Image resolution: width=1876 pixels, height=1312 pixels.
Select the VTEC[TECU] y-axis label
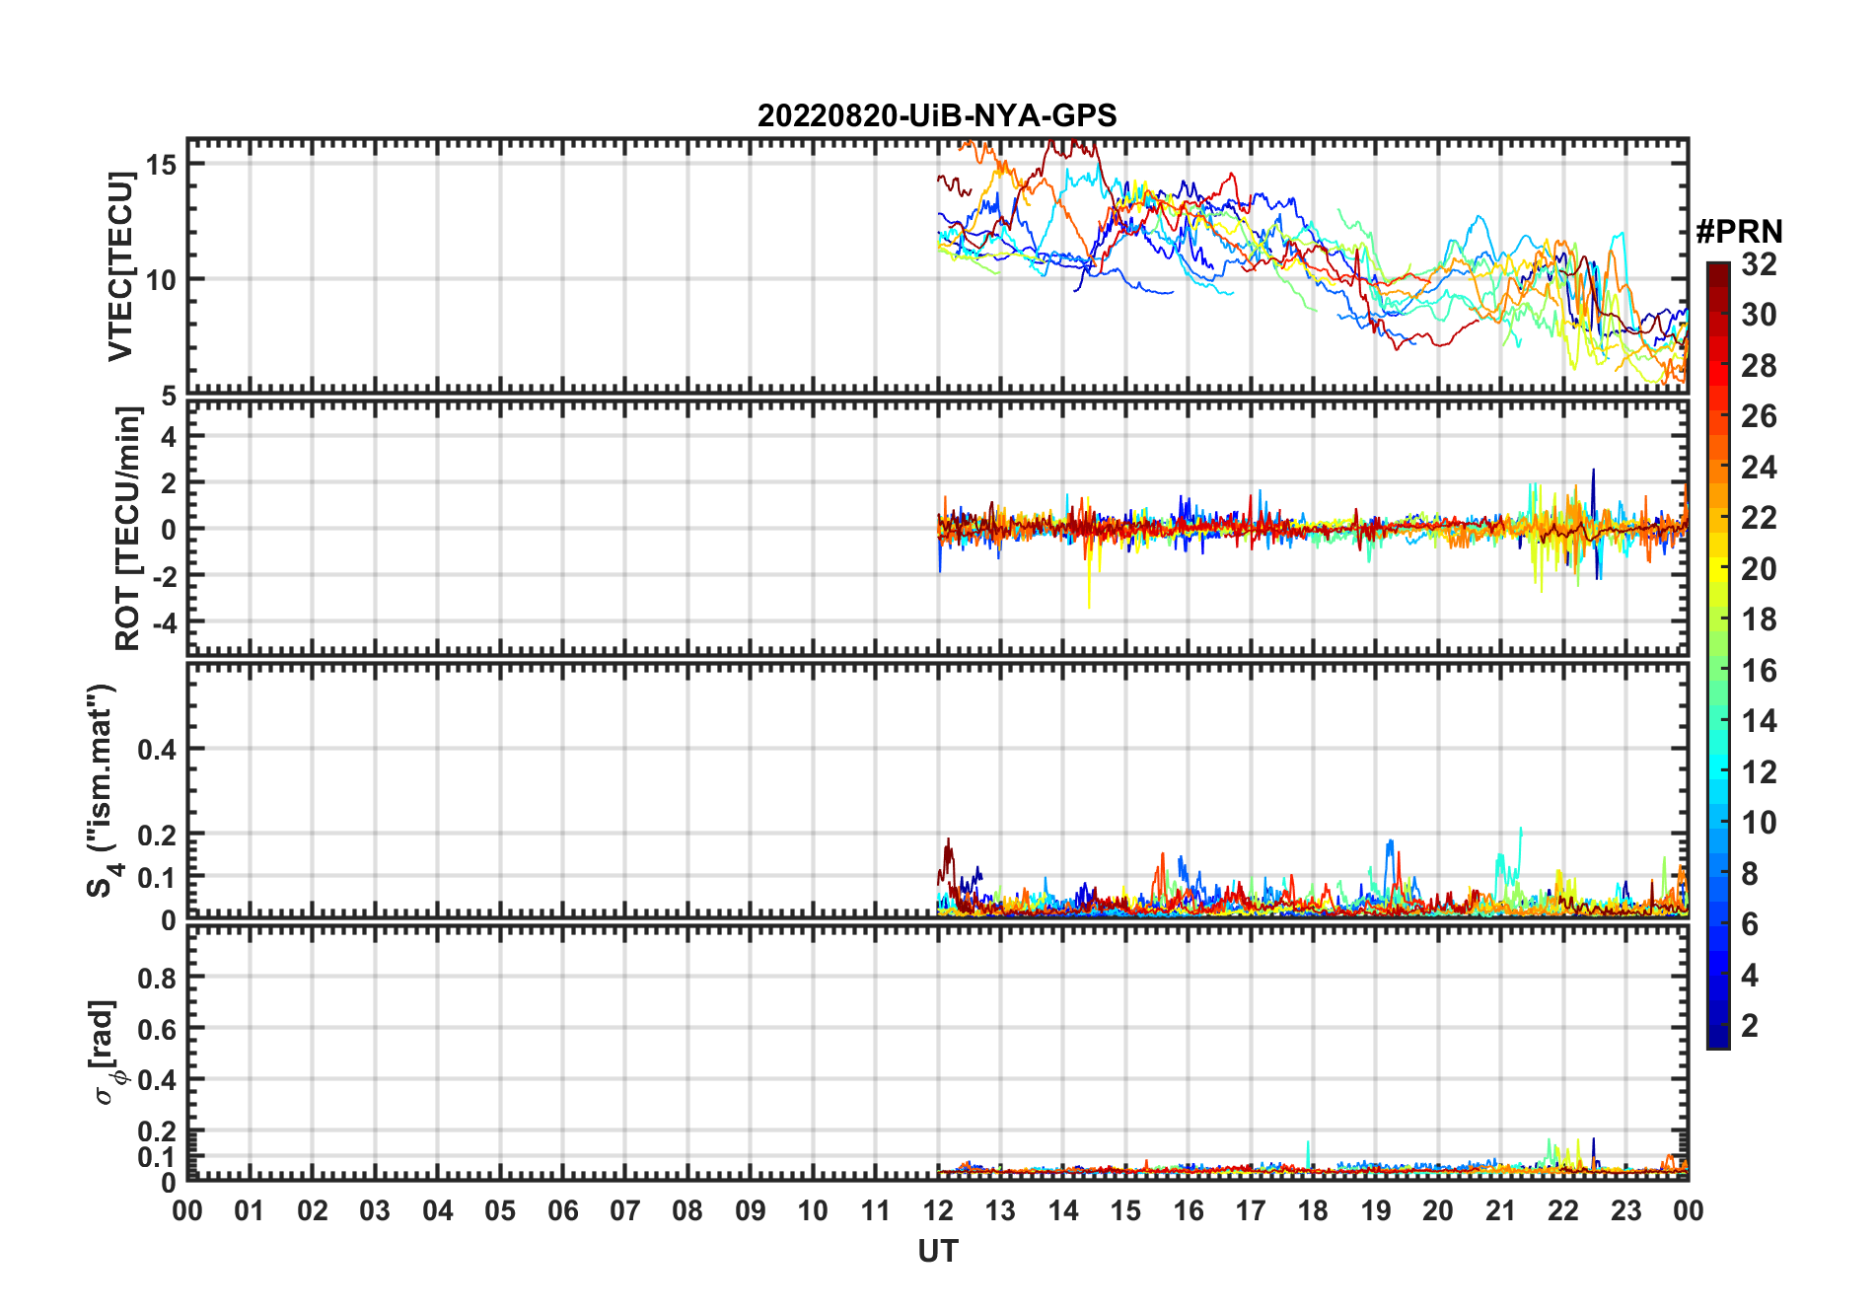pos(120,266)
